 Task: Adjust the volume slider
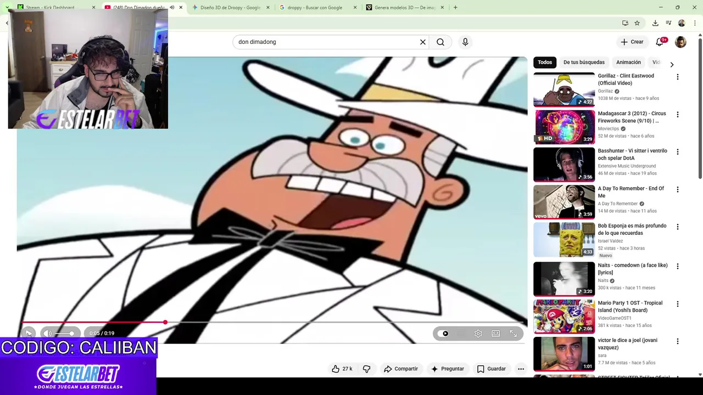click(x=65, y=334)
